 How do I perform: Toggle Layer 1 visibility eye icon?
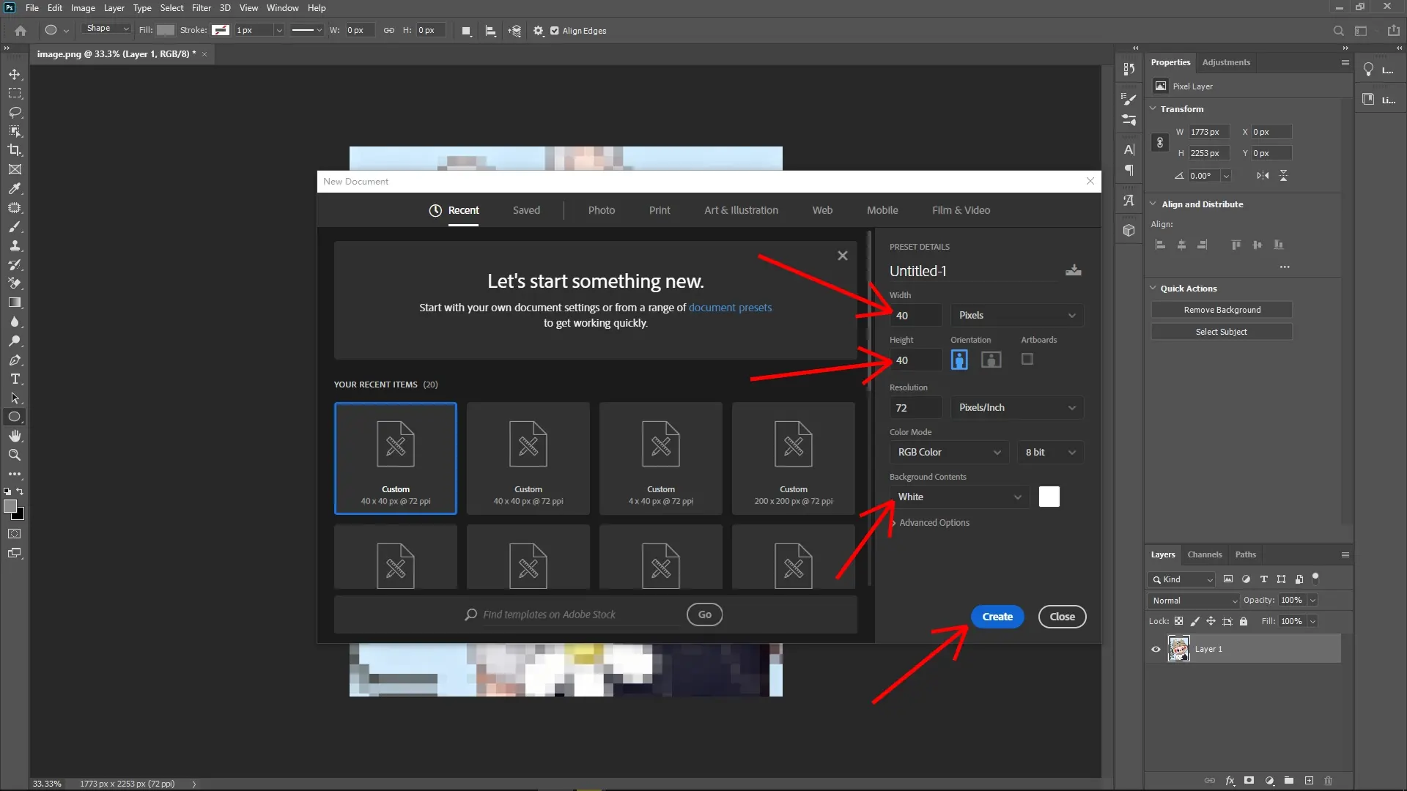(x=1154, y=649)
